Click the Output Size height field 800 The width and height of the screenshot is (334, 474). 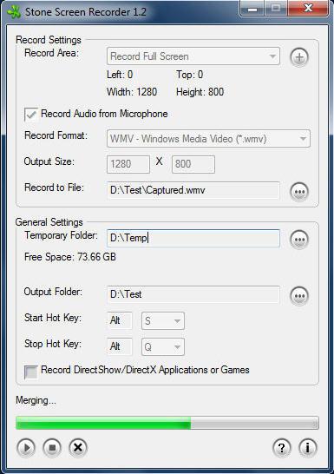(193, 164)
